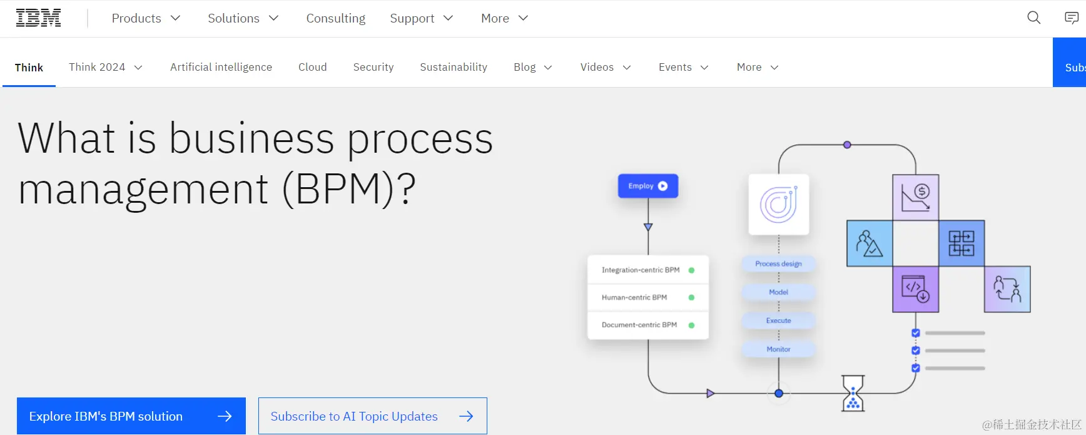Click Human-centric BPM row
The width and height of the screenshot is (1086, 435).
click(648, 297)
